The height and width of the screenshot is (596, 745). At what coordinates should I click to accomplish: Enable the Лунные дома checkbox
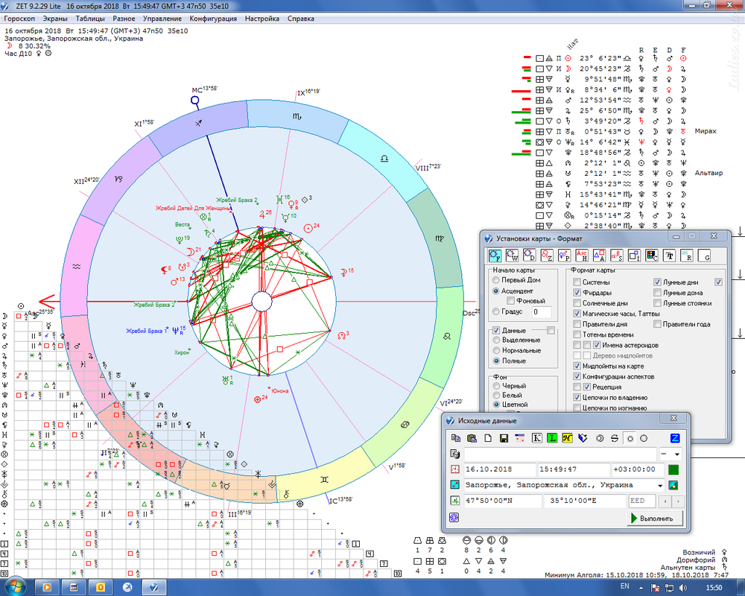tap(657, 293)
